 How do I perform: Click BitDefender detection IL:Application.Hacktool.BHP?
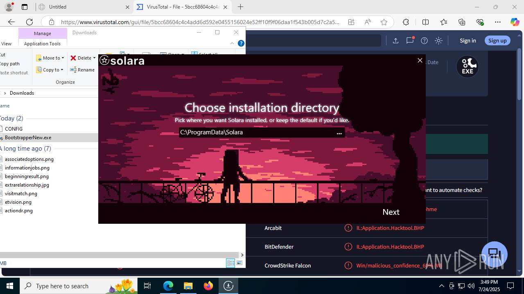pyautogui.click(x=390, y=247)
